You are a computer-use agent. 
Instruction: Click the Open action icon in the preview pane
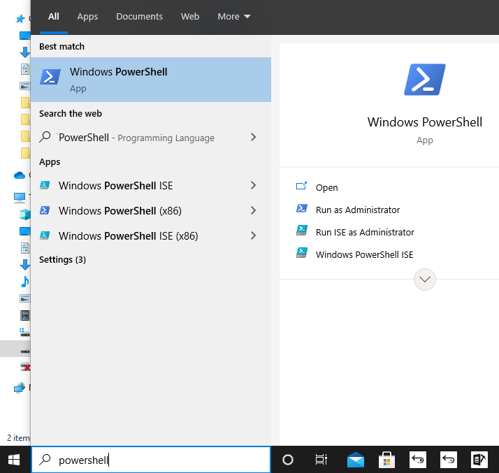[x=301, y=186]
